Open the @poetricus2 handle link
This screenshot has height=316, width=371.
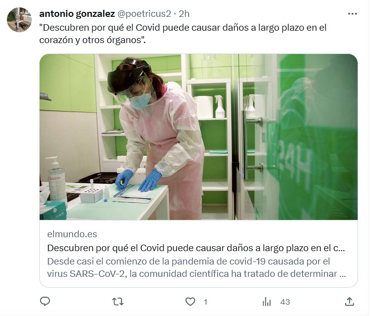[144, 14]
